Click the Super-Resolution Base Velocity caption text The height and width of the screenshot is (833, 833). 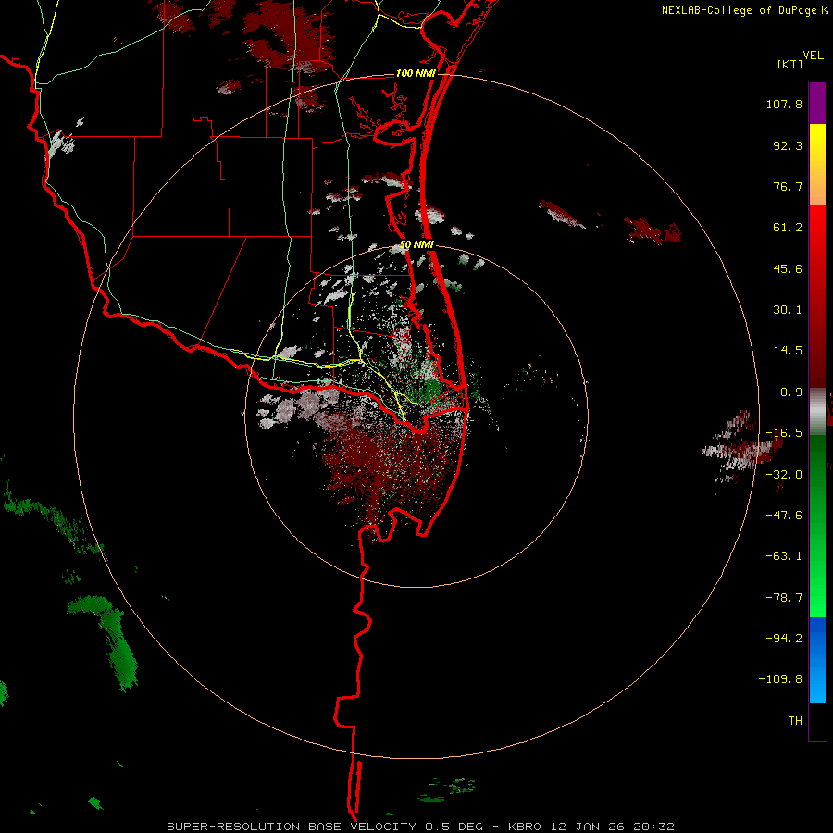[421, 827]
